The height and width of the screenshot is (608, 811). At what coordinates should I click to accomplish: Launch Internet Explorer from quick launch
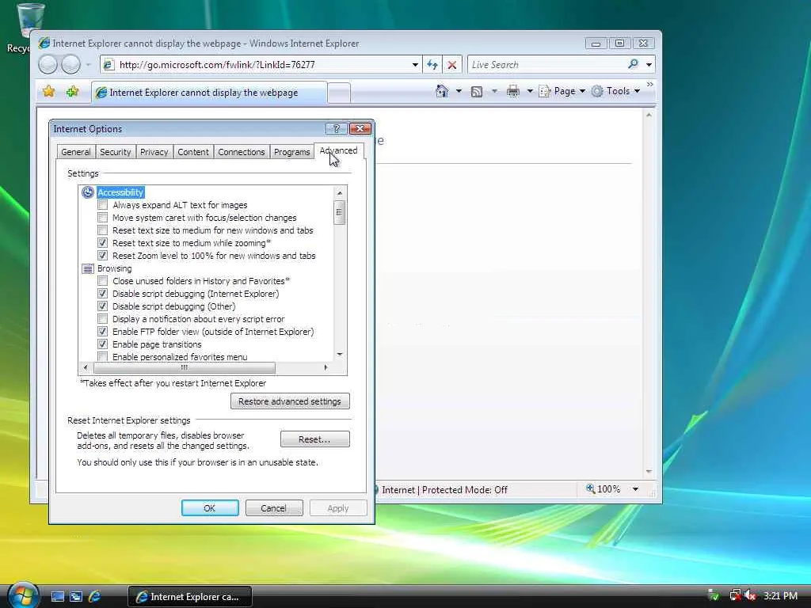coord(95,597)
